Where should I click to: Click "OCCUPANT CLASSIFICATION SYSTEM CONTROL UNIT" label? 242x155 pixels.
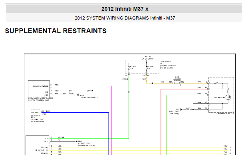coord(40,99)
